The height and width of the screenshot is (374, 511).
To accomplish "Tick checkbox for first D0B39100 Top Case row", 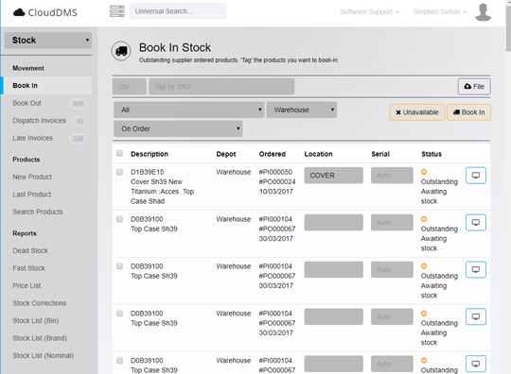I will click(x=119, y=219).
